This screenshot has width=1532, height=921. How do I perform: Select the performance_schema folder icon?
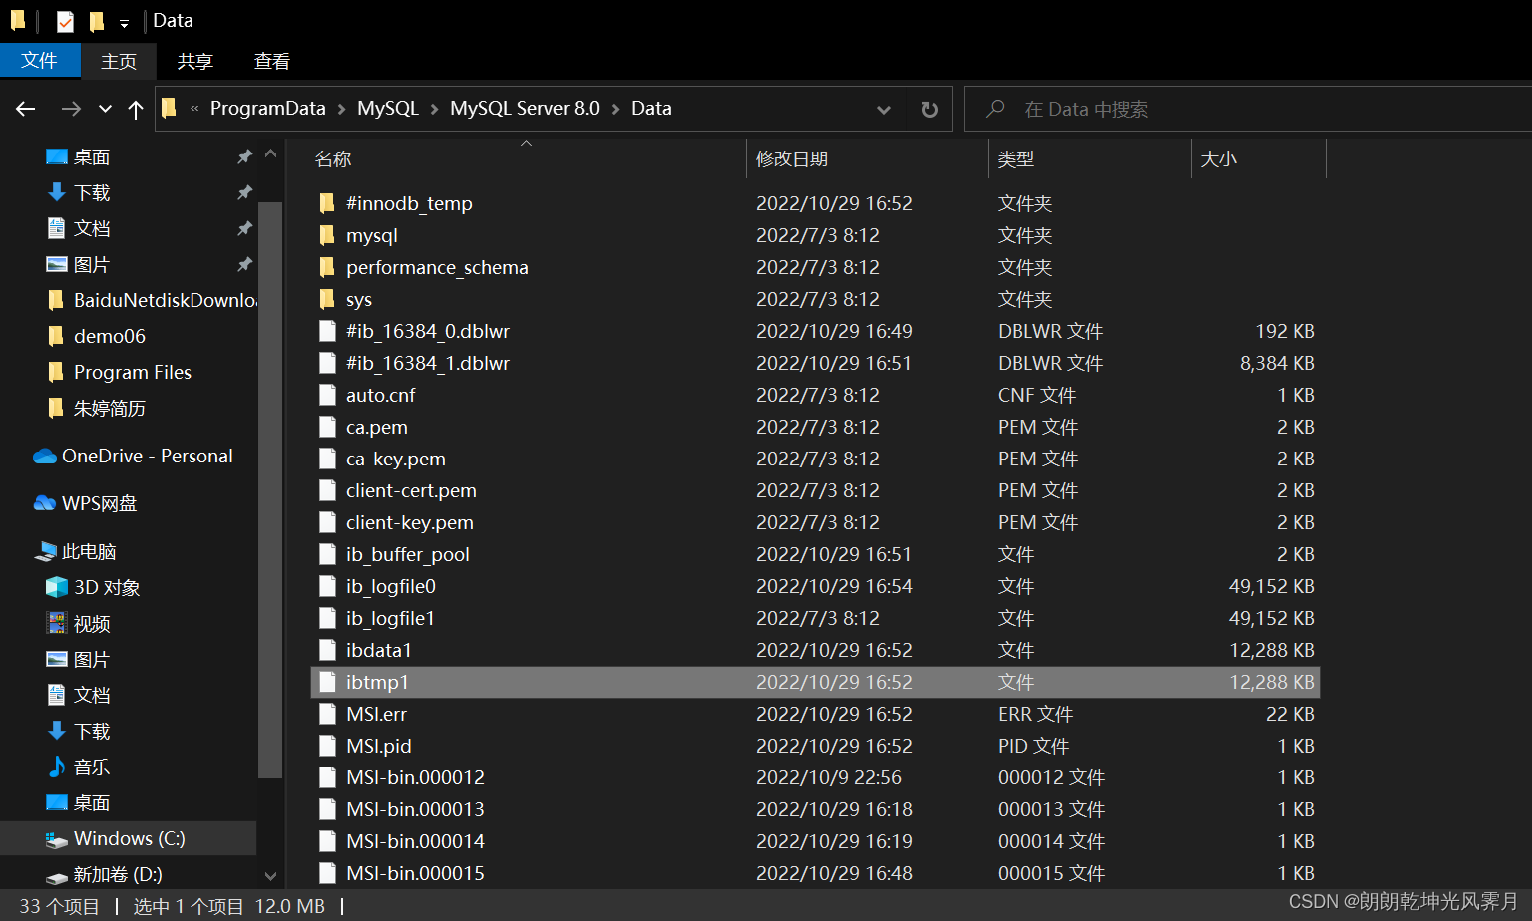click(327, 267)
